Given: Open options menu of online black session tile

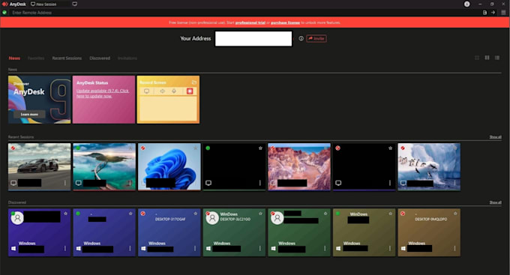Looking at the screenshot, I should pos(260,183).
